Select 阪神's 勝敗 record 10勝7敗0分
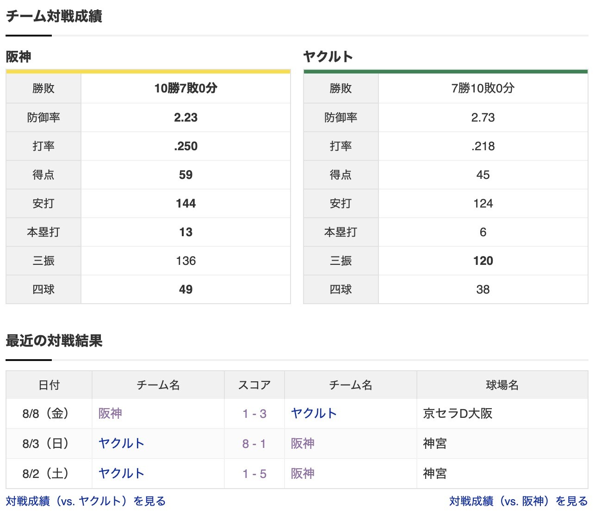 point(185,88)
